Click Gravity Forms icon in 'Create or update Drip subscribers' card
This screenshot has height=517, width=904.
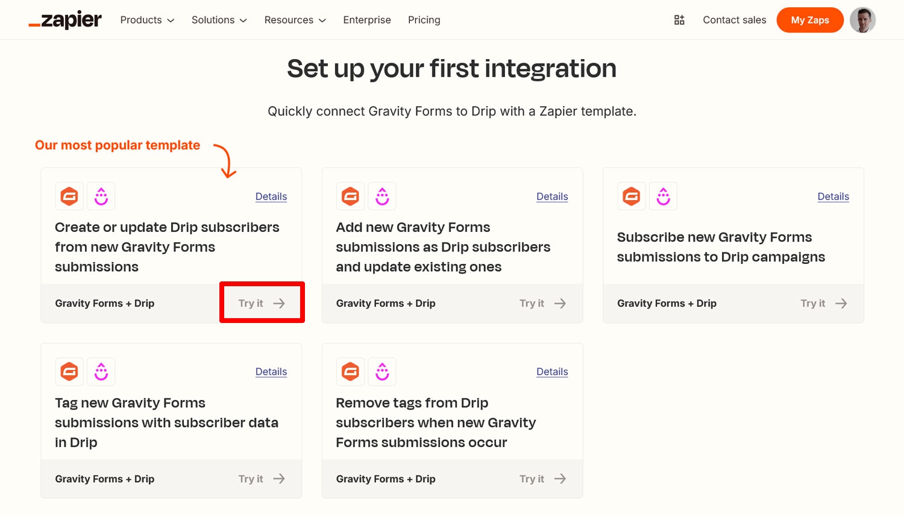[x=69, y=196]
